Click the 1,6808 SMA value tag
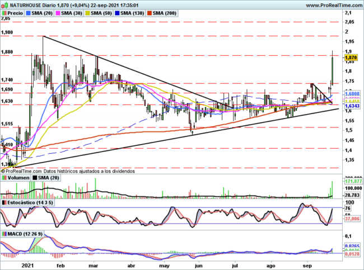Image resolution: width=364 pixels, height=270 pixels. pyautogui.click(x=352, y=93)
